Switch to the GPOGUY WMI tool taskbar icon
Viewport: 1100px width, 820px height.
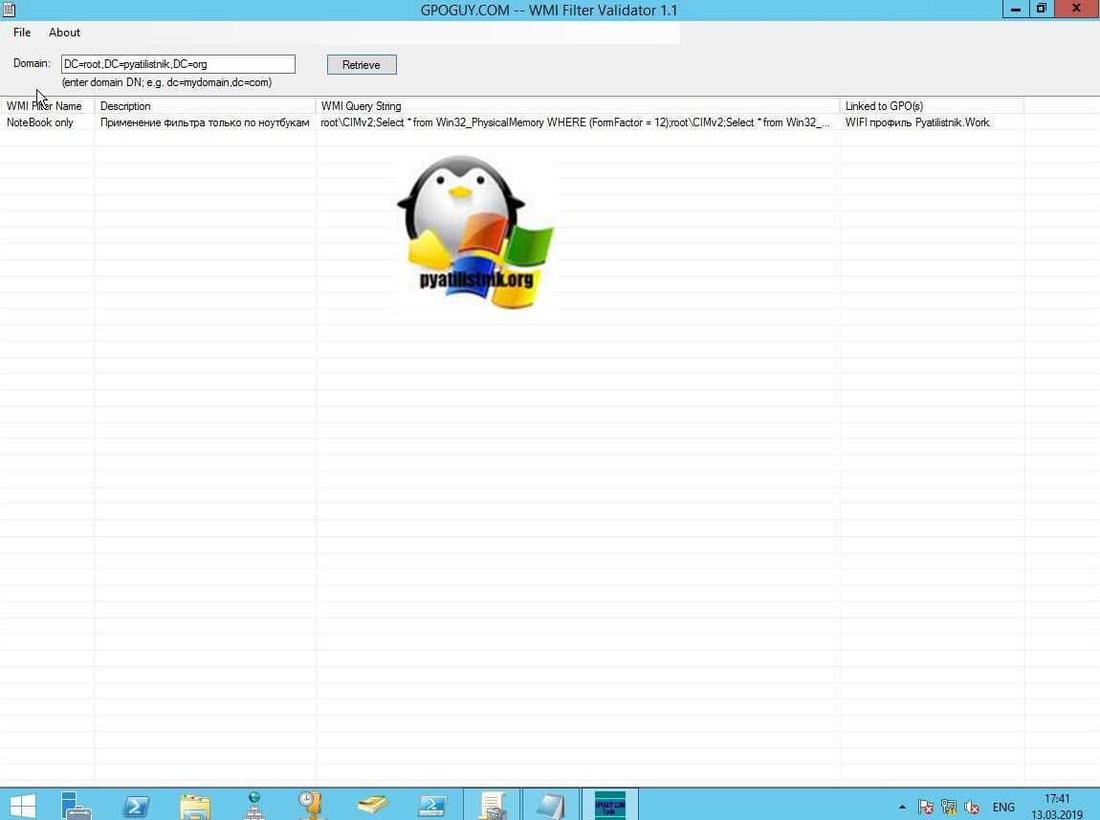coord(609,805)
